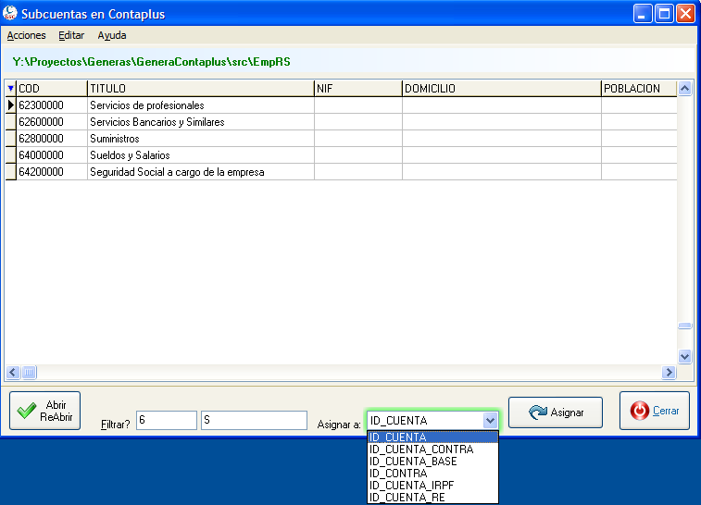Click the vertical scrollbar up arrow

coord(684,89)
